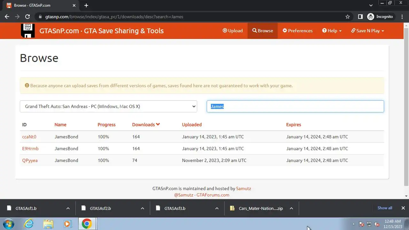409x230 pixels.
Task: Open downloaded file GTASAsf1.b
Action: [x=26, y=208]
